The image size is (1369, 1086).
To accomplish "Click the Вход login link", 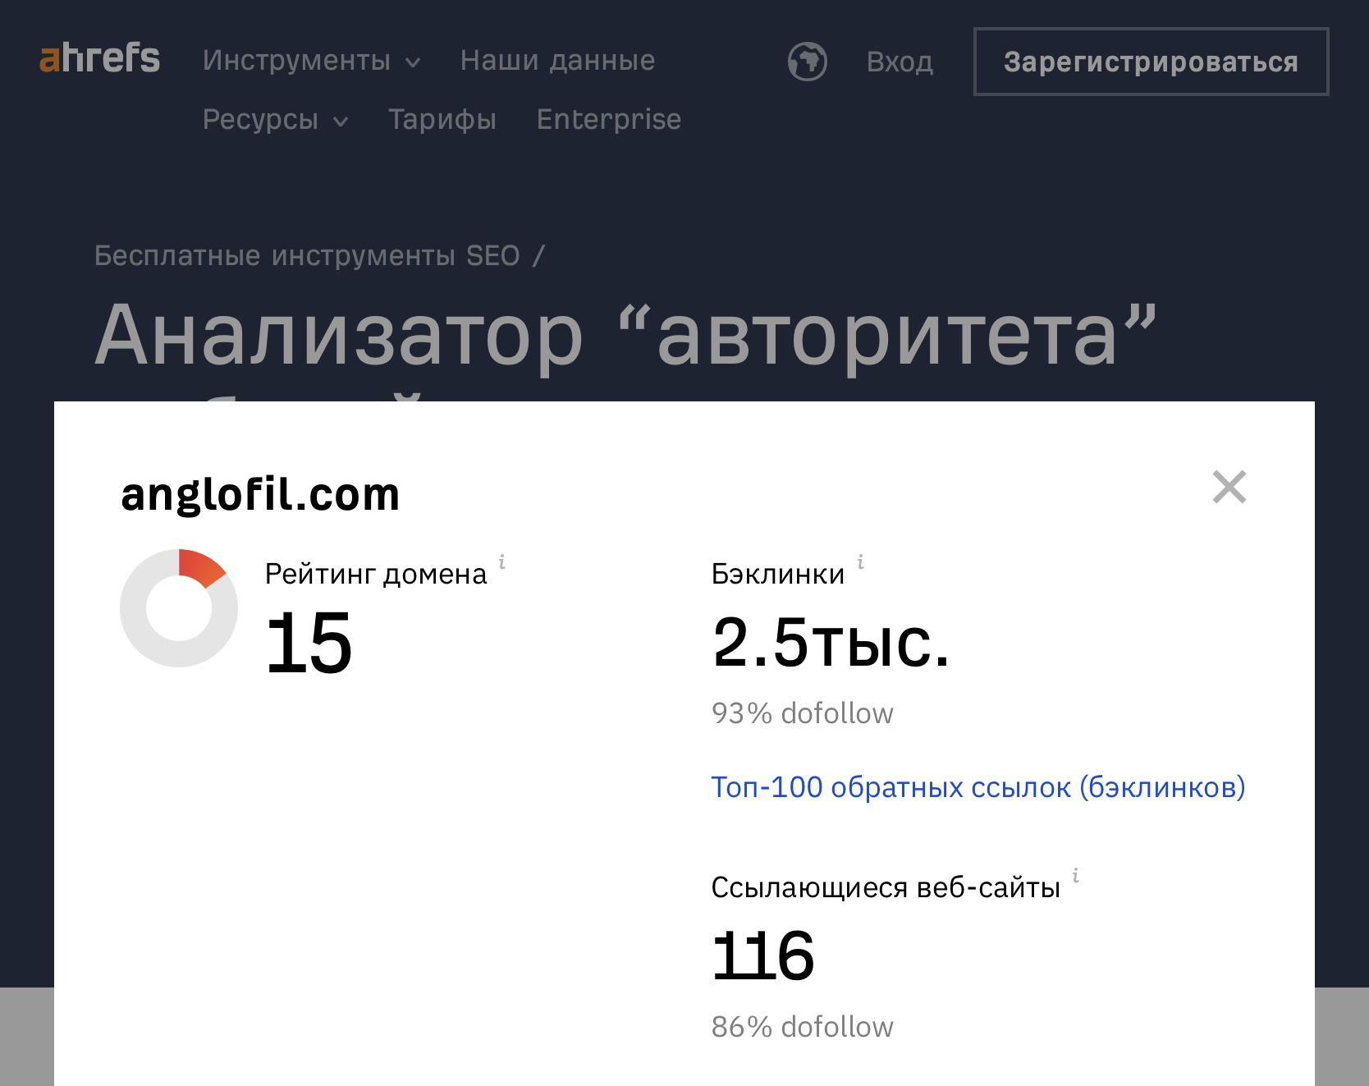I will (x=900, y=62).
